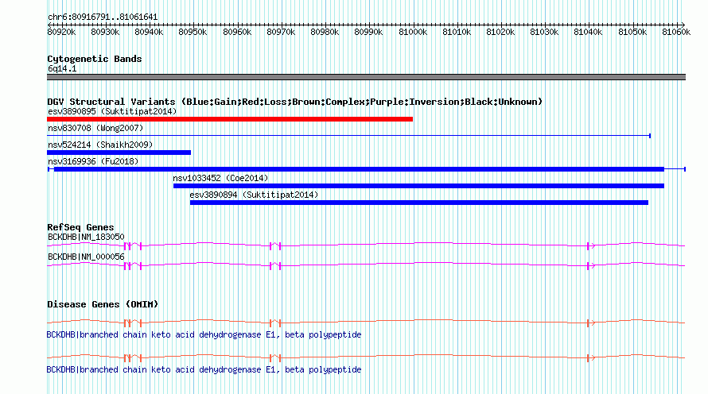The height and width of the screenshot is (394, 708).
Task: Click the 80970k ruler tick label
Action: (x=281, y=32)
